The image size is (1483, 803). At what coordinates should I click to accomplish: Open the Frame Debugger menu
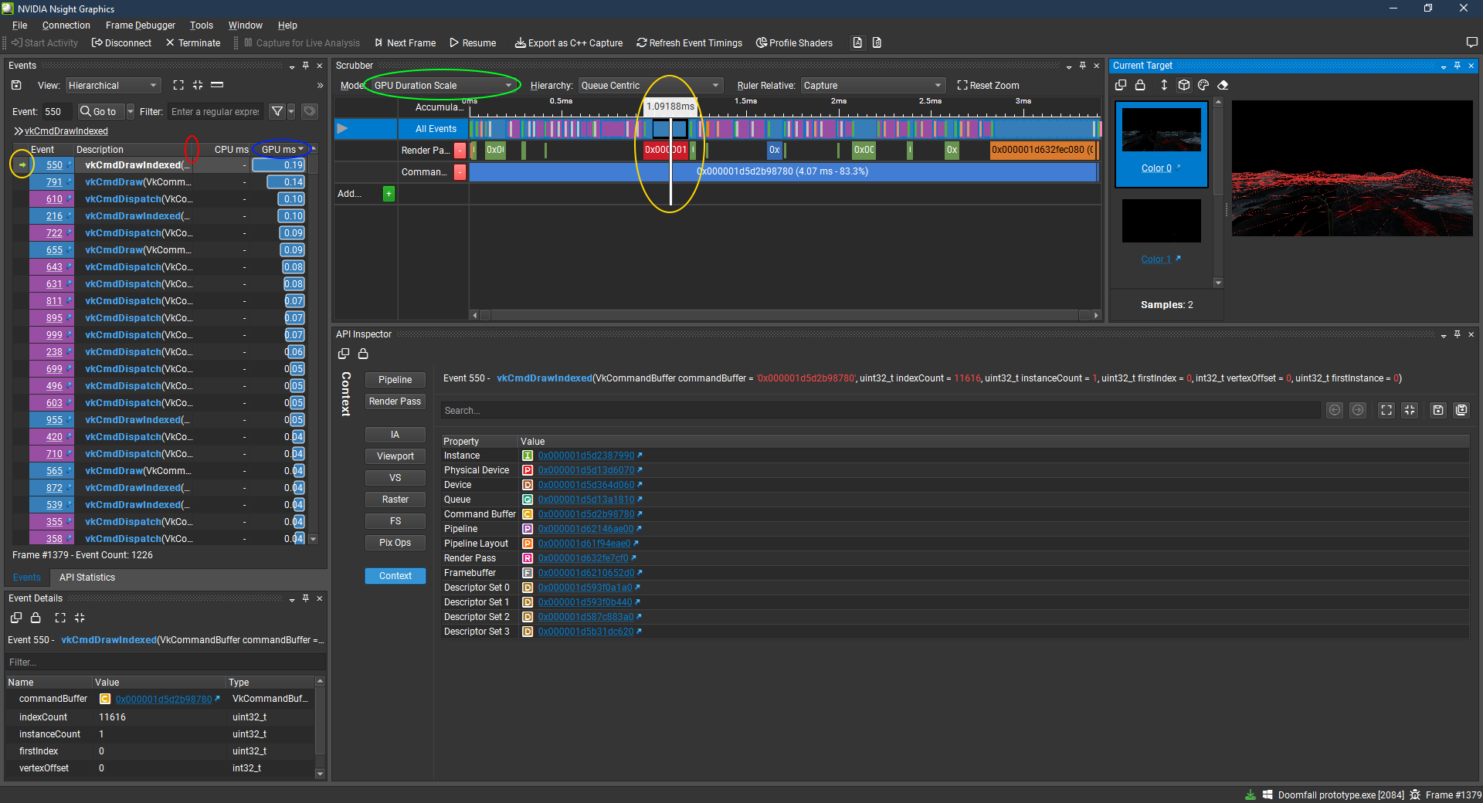[x=140, y=25]
